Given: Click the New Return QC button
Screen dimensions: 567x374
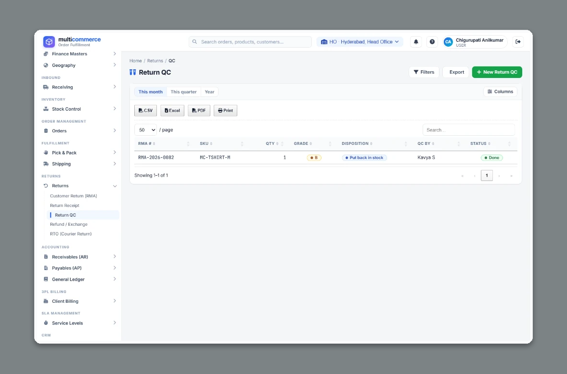Looking at the screenshot, I should (497, 72).
